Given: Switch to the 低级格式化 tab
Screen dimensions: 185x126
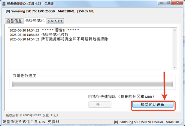Looking at the screenshot, I should (35, 21).
